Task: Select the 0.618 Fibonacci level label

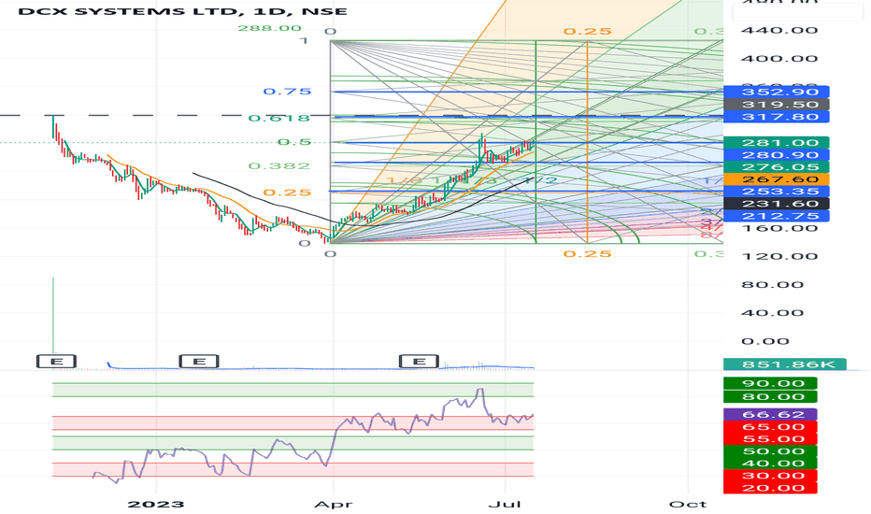Action: (279, 118)
